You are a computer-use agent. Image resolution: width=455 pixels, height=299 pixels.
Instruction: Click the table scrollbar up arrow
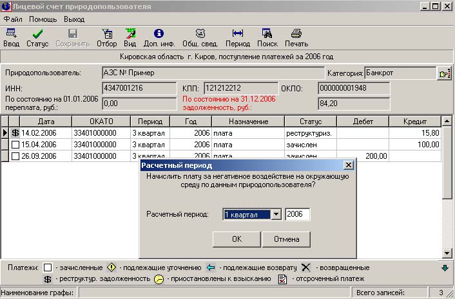(x=446, y=121)
